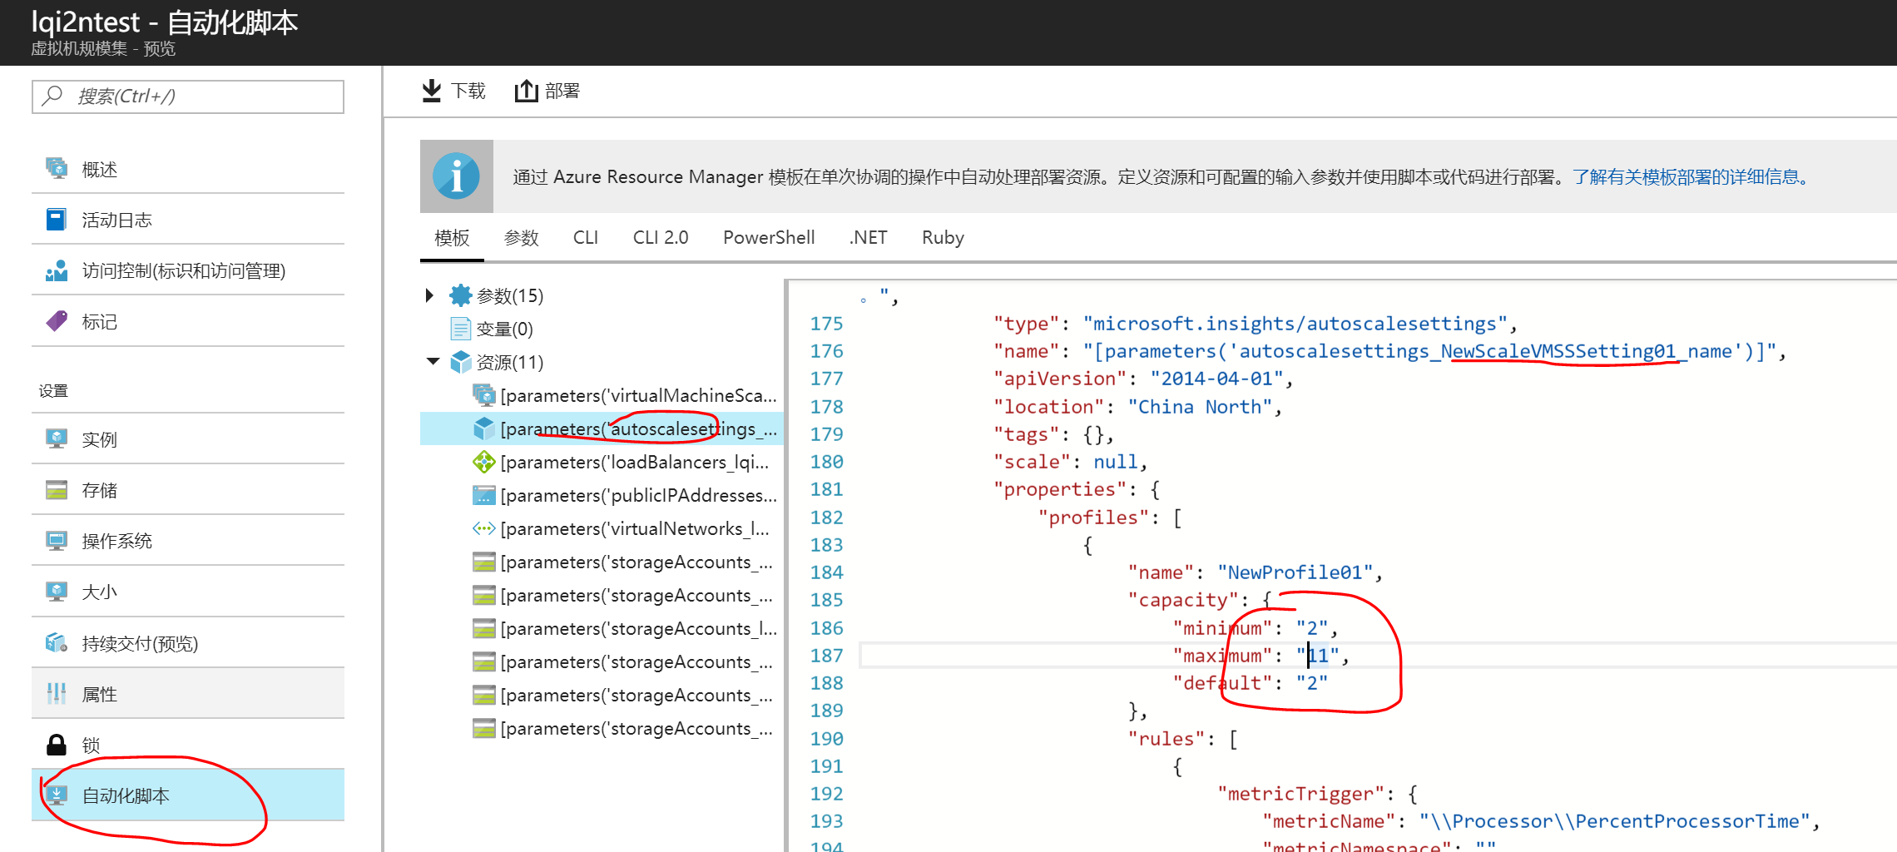Open 活动日志 activity log icon
The width and height of the screenshot is (1897, 852).
[56, 220]
